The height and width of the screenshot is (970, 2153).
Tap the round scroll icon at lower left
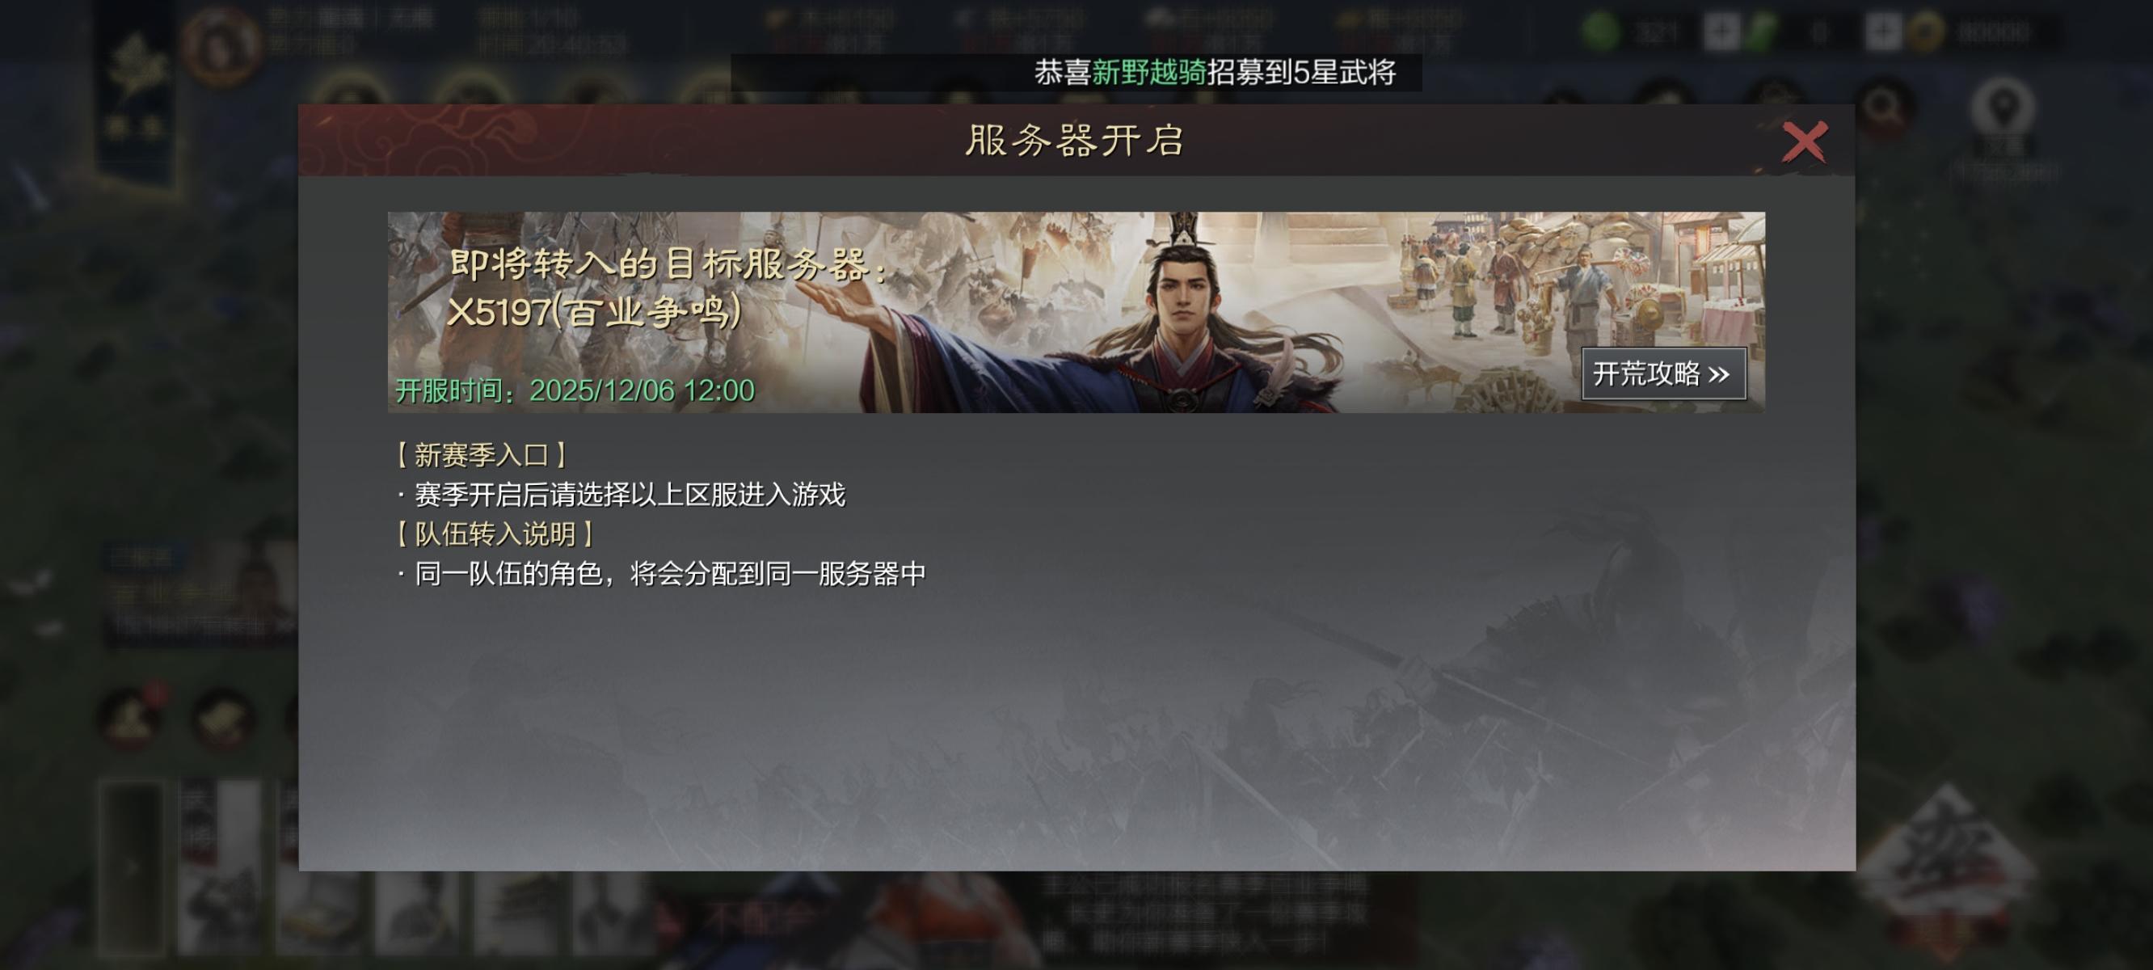(x=221, y=718)
